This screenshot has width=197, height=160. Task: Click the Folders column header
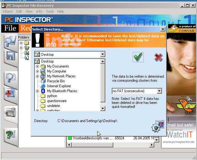[x=24, y=37]
